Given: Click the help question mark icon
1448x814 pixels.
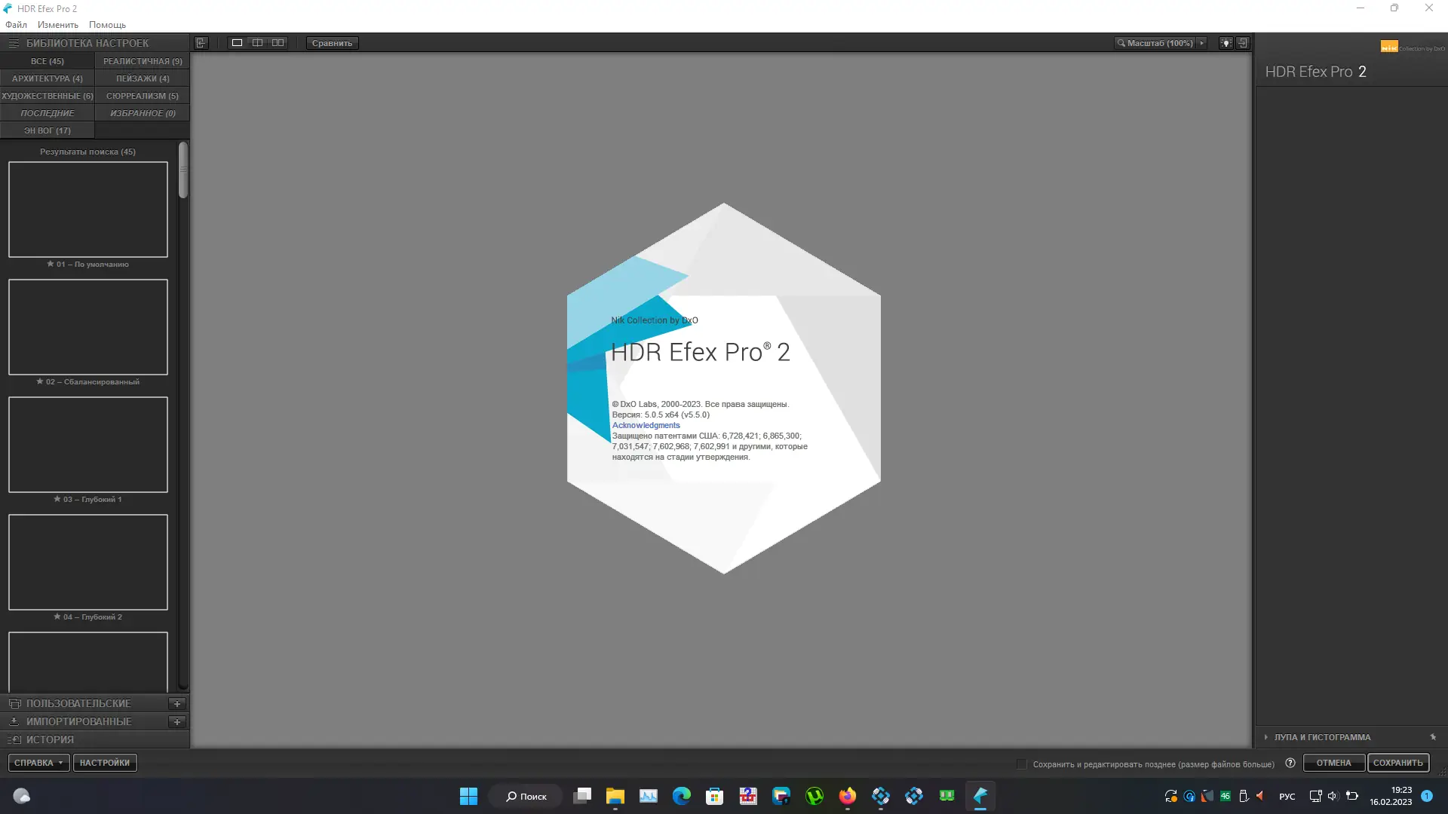Looking at the screenshot, I should click(x=1290, y=763).
